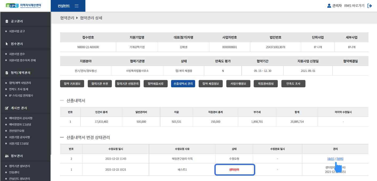Image resolution: width=377 pixels, height=181 pixels.
Task: Click the logout arrow icon
Action: [370, 6]
